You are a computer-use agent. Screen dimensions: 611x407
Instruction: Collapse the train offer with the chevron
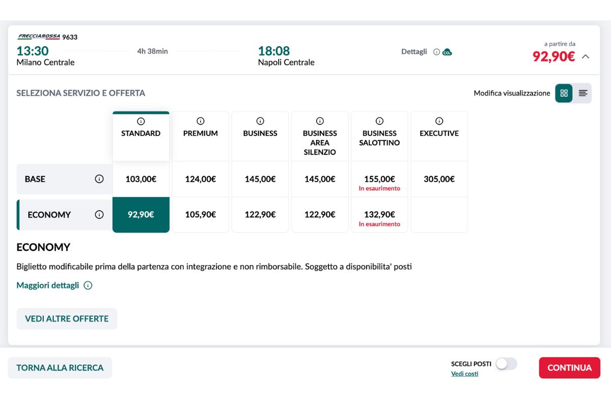click(586, 56)
